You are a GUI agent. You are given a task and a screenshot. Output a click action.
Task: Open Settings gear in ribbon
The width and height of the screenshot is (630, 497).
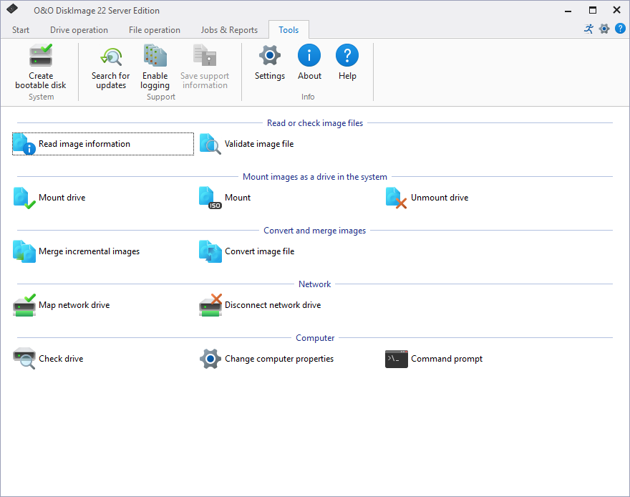tap(270, 56)
